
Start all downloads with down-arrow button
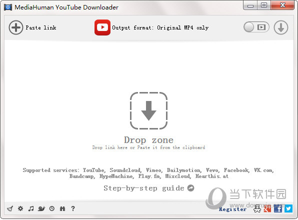click(x=281, y=27)
